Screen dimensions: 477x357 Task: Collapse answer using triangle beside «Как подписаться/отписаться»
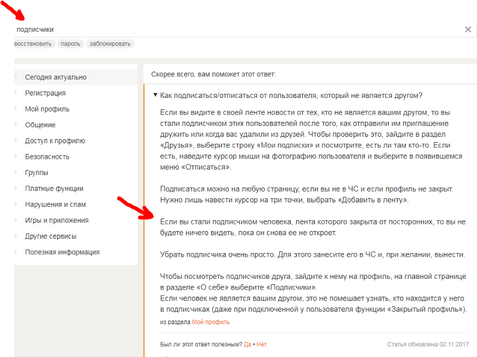[155, 96]
